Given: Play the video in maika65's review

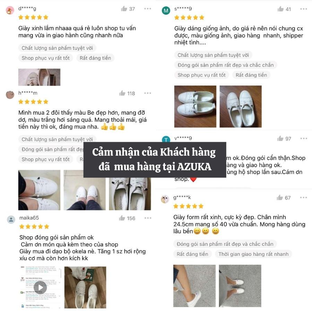Looking at the screenshot, I should [x=40, y=287].
